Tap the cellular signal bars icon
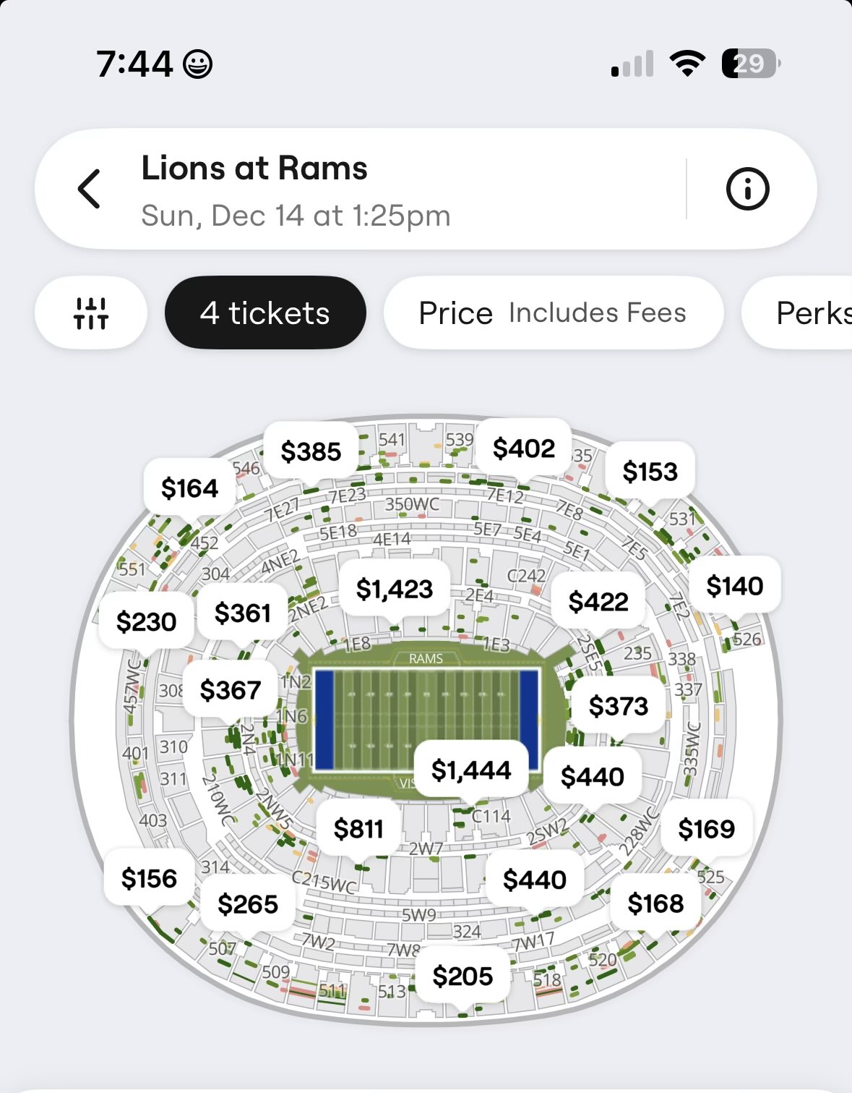Viewport: 852px width, 1093px height. pyautogui.click(x=632, y=64)
